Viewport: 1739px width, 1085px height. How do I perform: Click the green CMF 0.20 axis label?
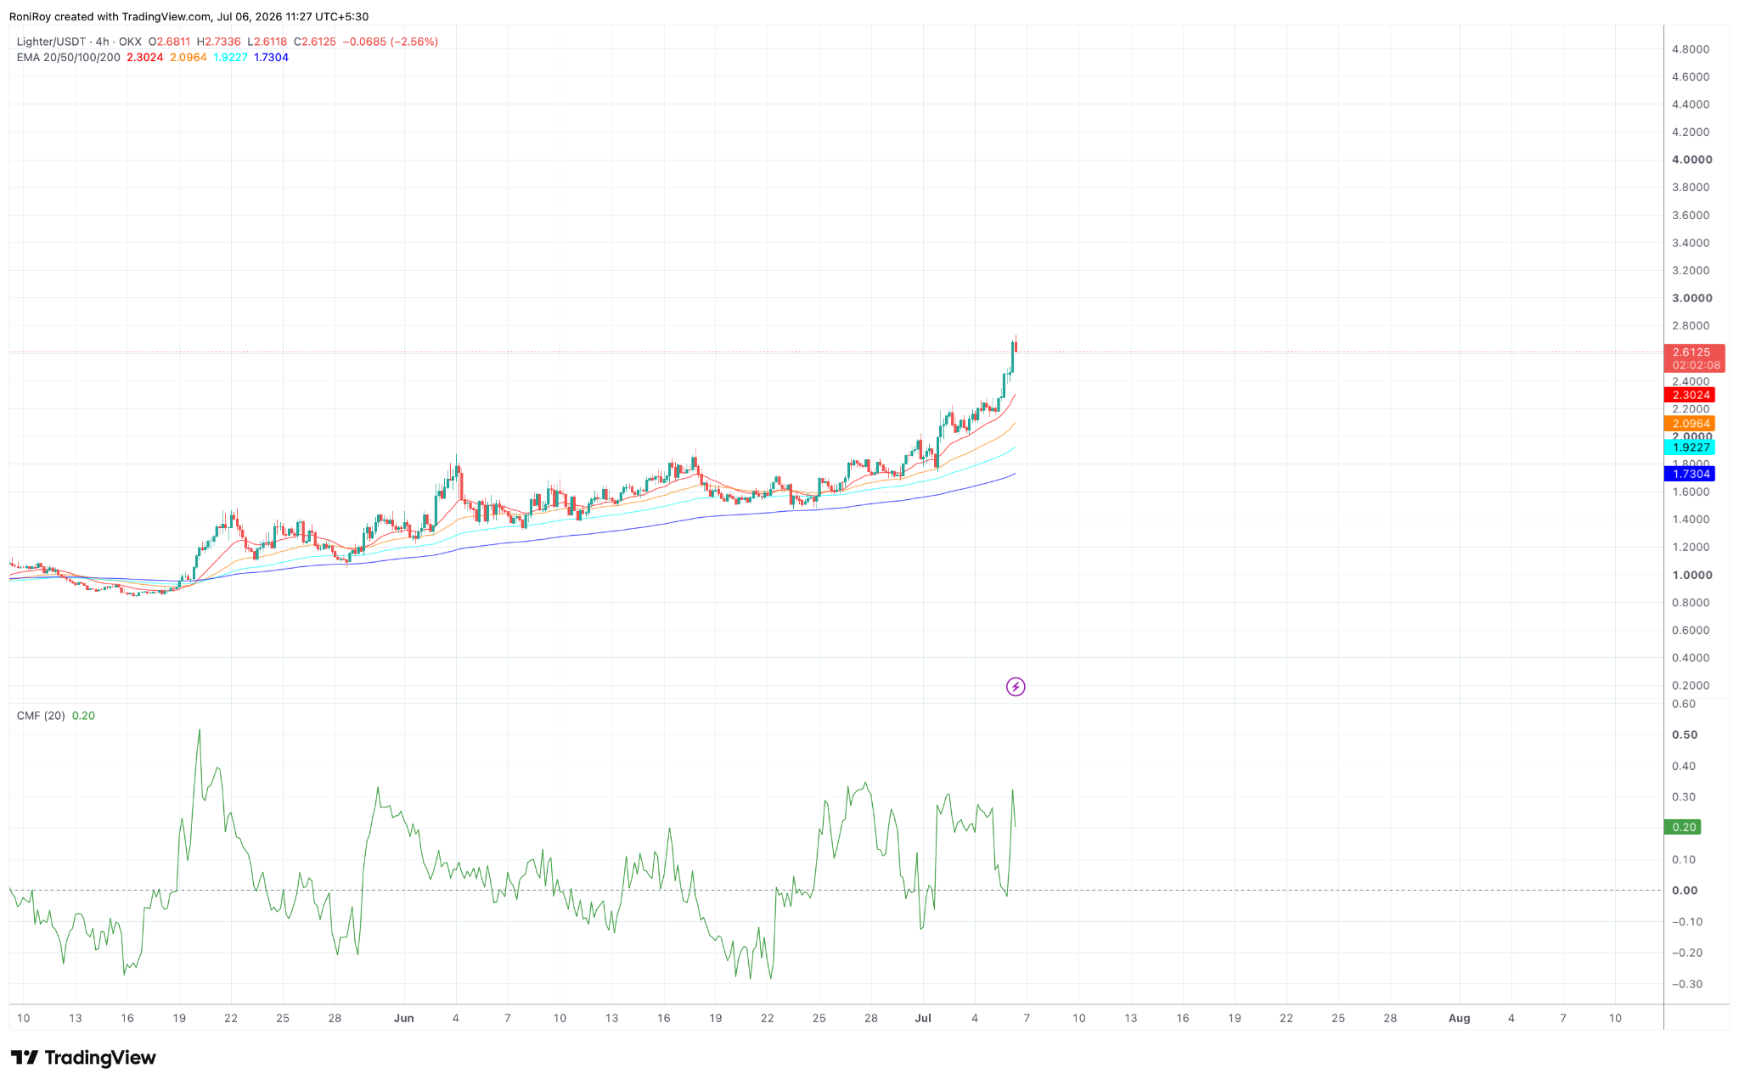point(1683,827)
